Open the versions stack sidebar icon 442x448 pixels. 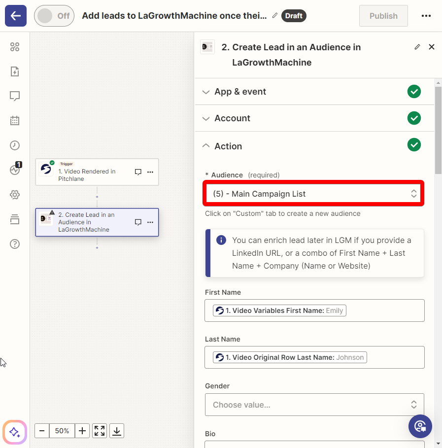pos(15,219)
